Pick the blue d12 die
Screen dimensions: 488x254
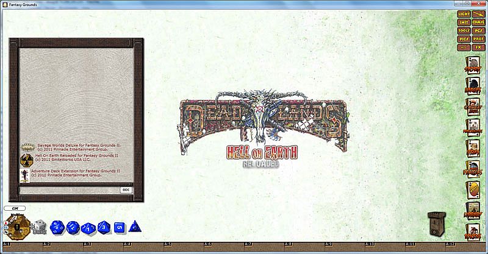[x=73, y=228]
